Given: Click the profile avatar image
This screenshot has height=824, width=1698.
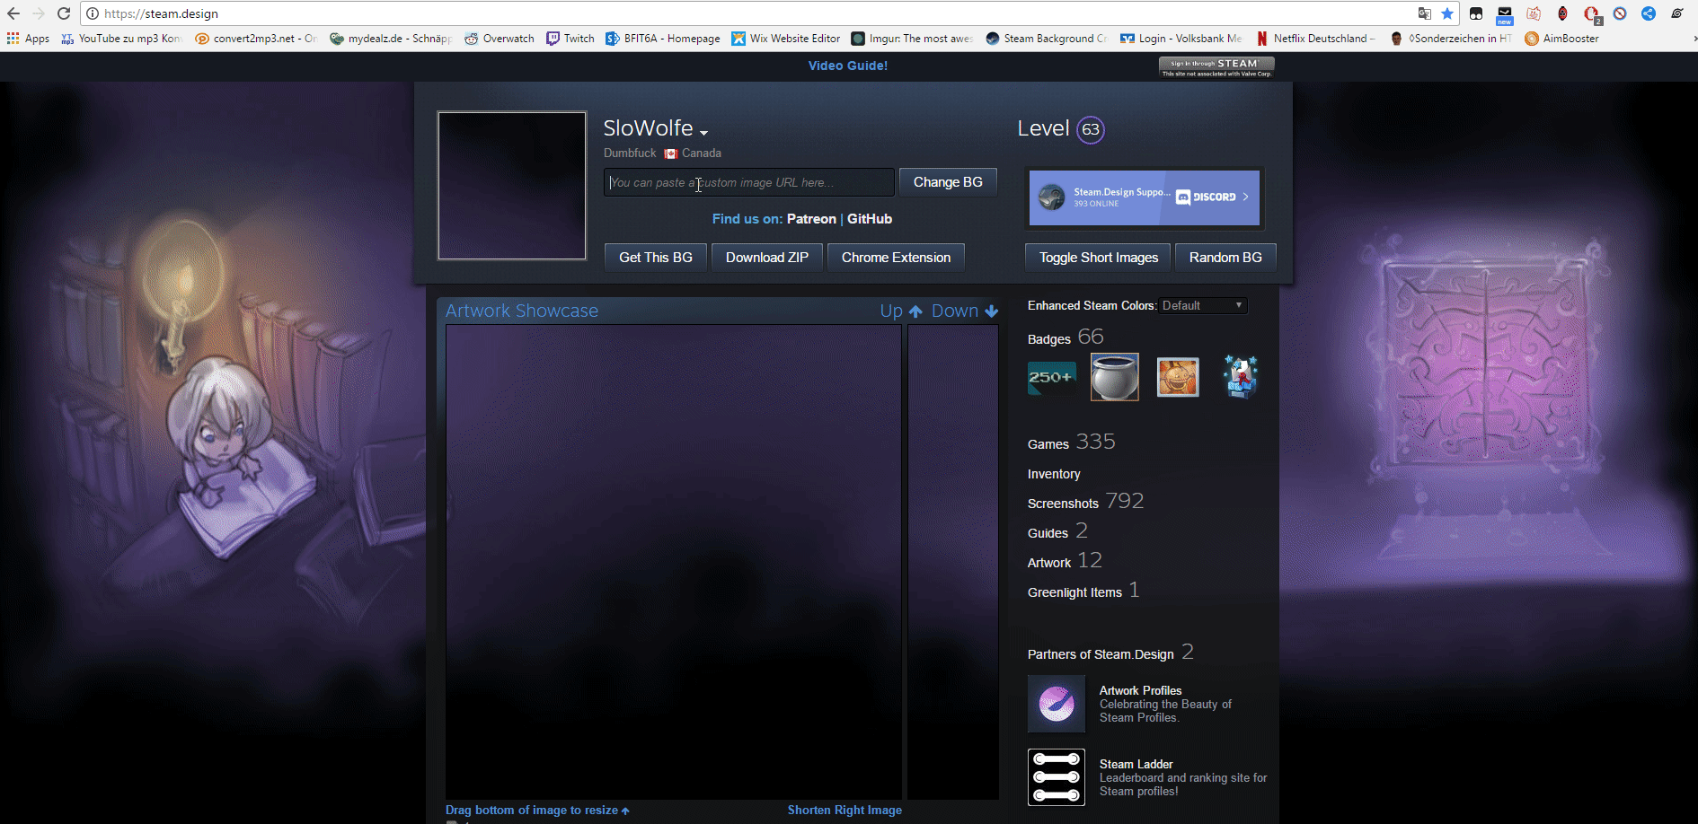Looking at the screenshot, I should click(512, 186).
